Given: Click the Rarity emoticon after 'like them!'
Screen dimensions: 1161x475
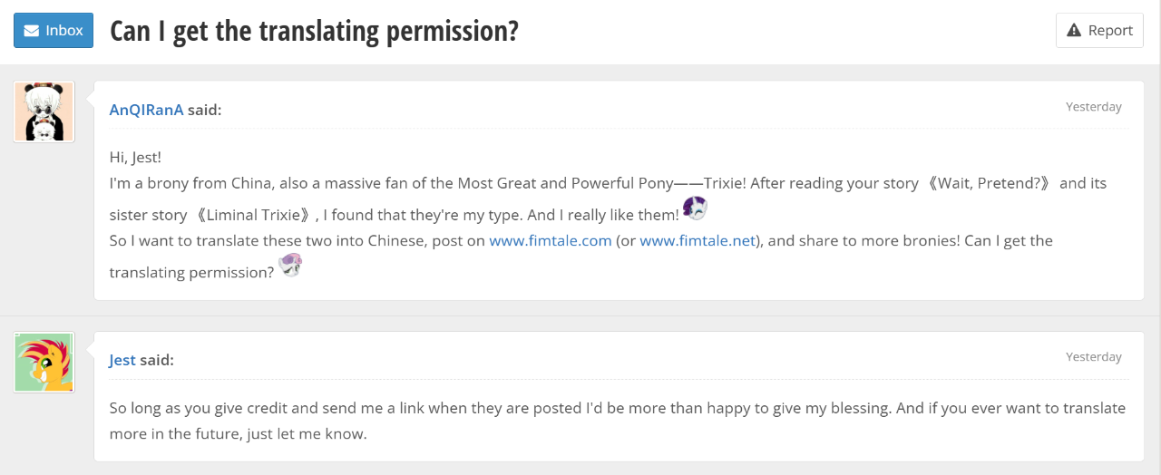Looking at the screenshot, I should (694, 208).
